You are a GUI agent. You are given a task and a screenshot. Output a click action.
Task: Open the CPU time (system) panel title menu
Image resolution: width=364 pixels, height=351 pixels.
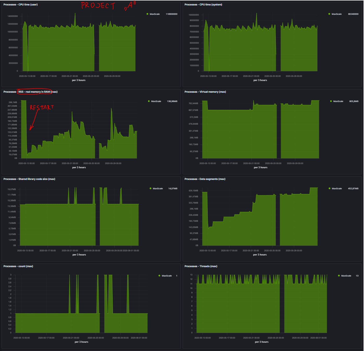(x=203, y=5)
